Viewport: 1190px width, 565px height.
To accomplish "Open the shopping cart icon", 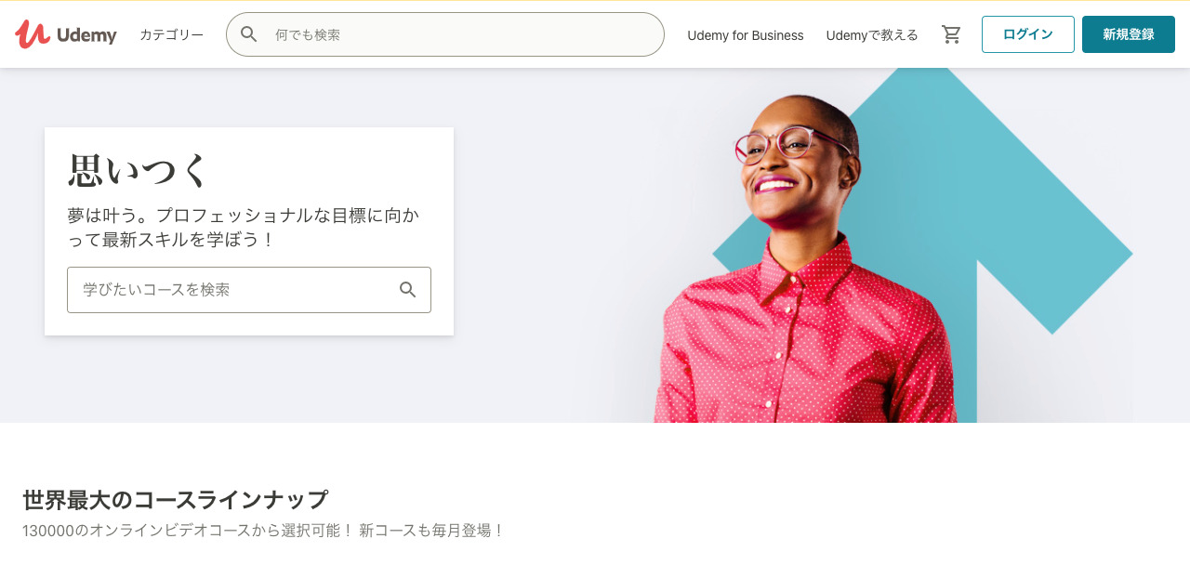I will click(x=951, y=34).
